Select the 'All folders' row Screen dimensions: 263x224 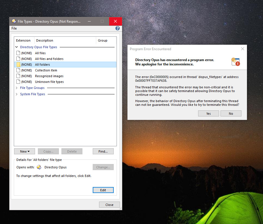coord(65,65)
